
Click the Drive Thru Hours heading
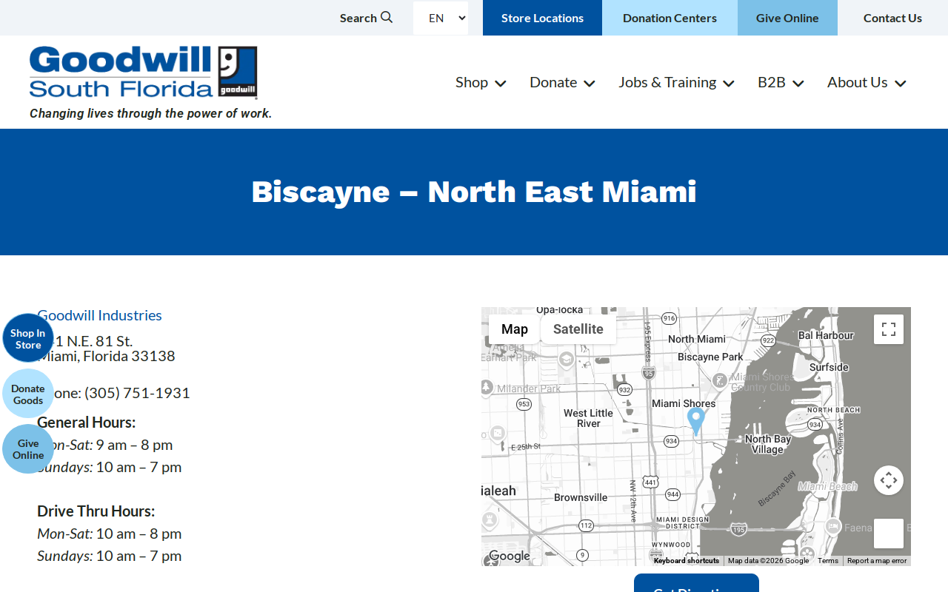[x=96, y=511]
